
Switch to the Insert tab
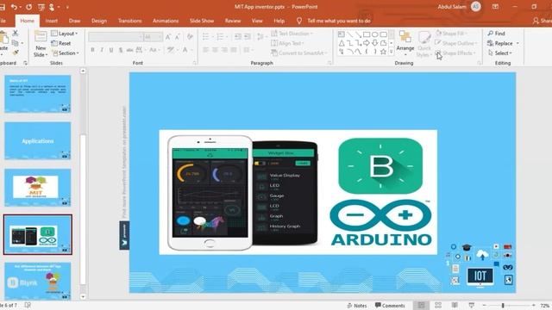[52, 21]
